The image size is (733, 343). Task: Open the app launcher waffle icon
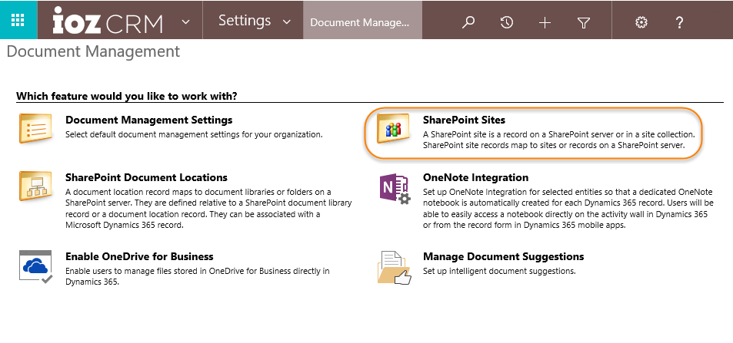click(x=18, y=20)
